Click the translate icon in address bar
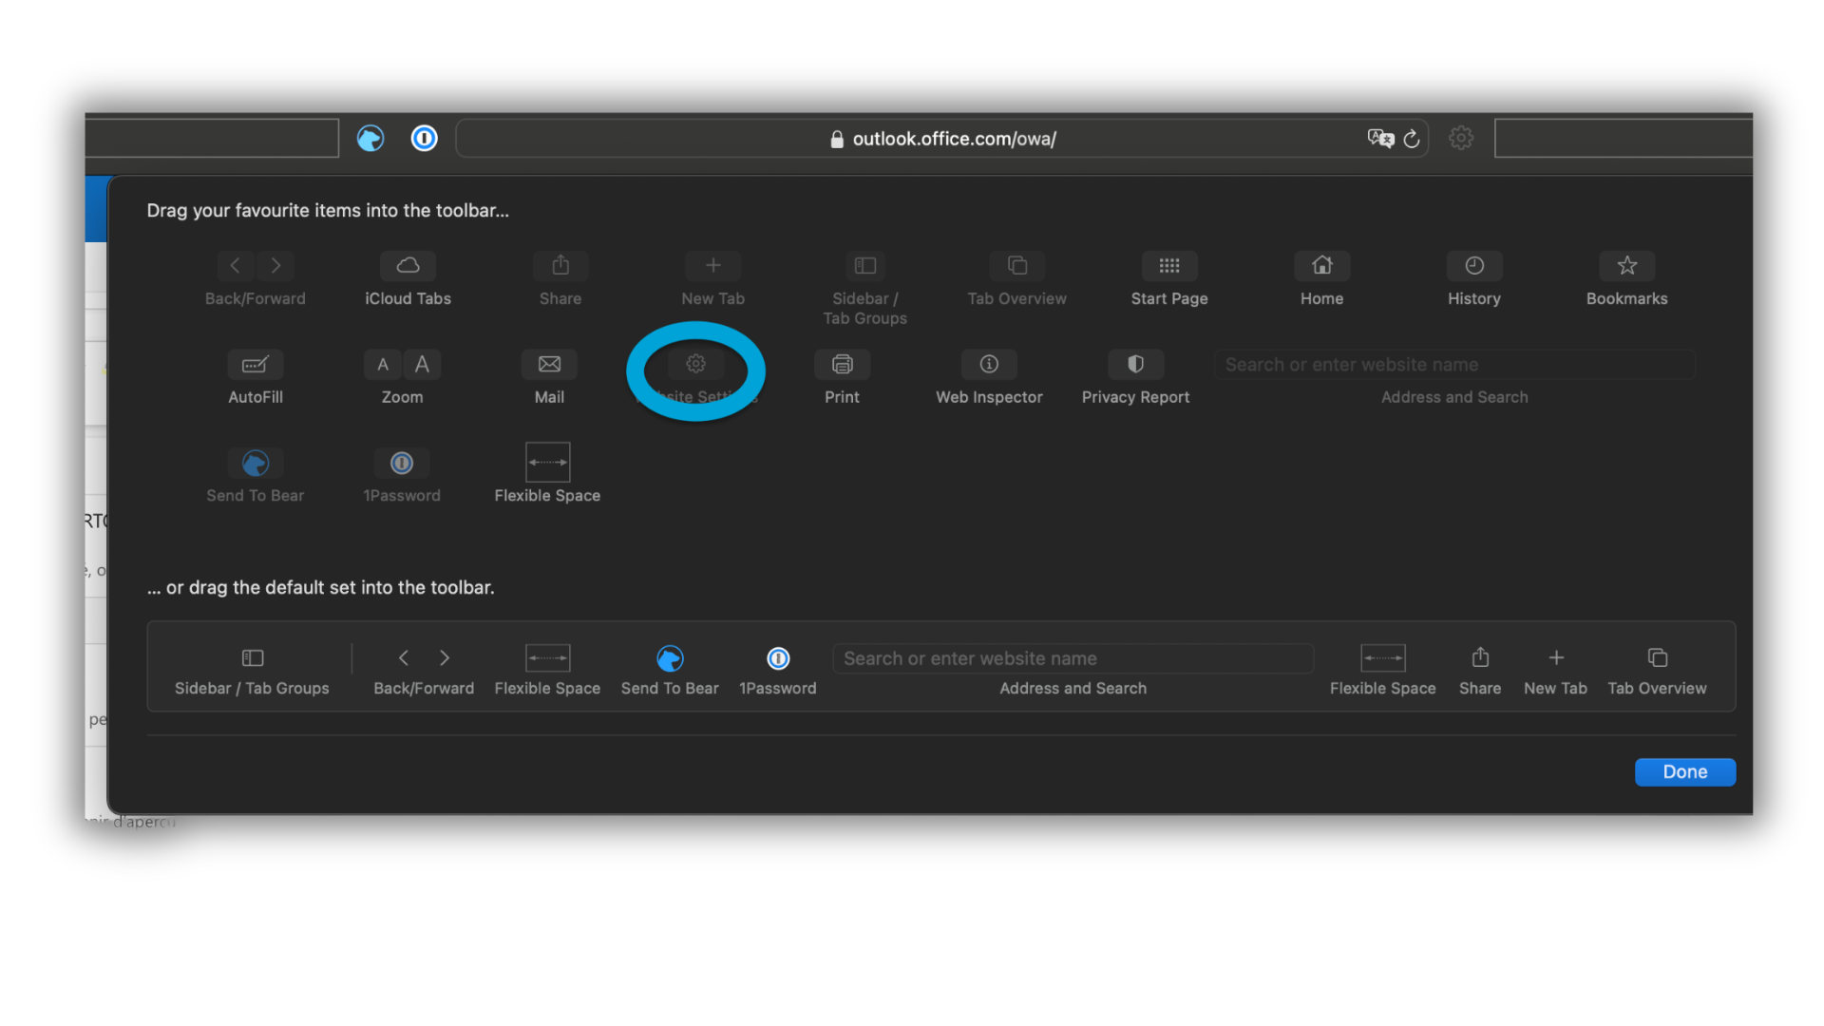 tap(1379, 139)
